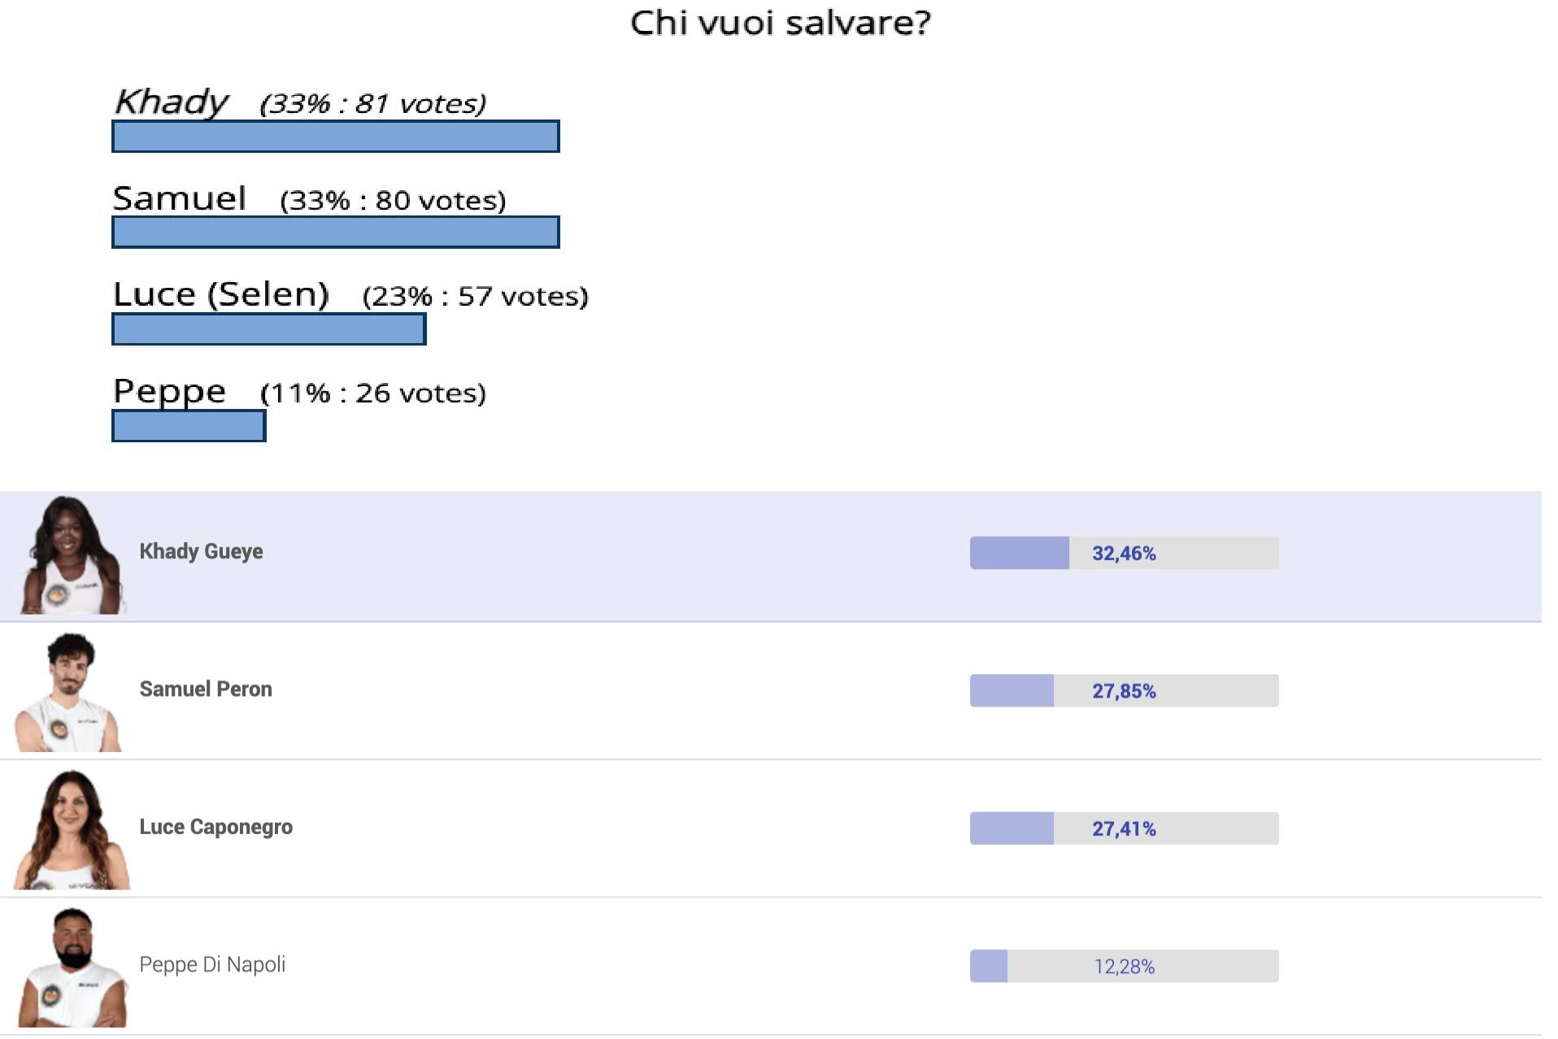Screen dimensions: 1558x1039
Task: Select the Samuel Peron name label
Action: click(x=206, y=689)
